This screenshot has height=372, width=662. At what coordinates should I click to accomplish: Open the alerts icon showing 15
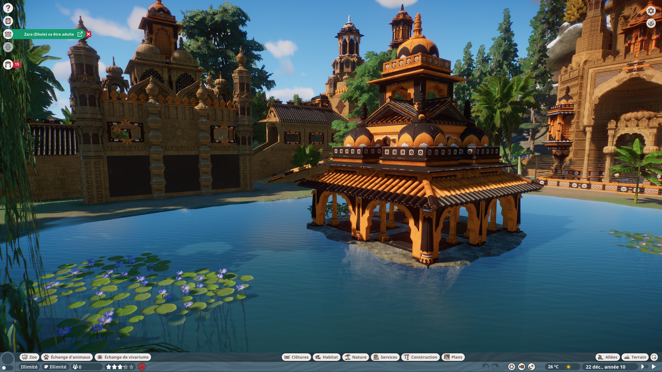(x=8, y=64)
